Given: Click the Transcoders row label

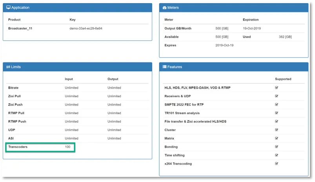Looking at the screenshot, I should coord(18,147).
